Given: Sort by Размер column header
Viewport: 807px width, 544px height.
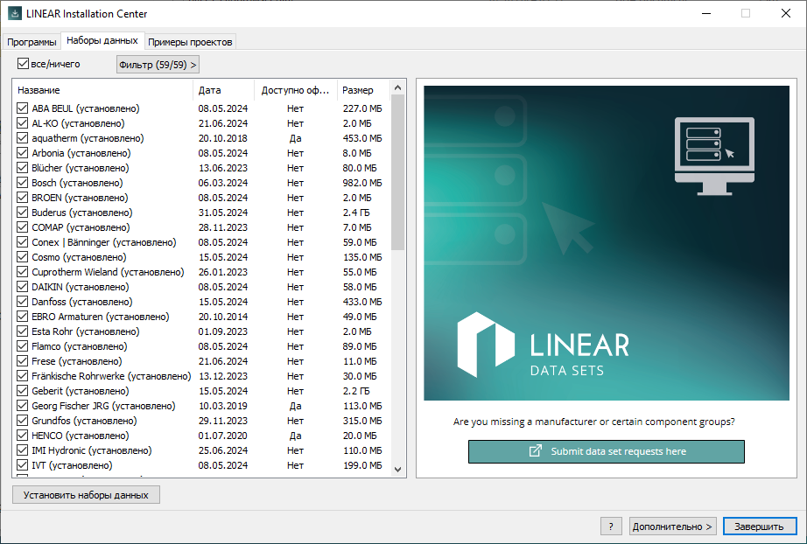Looking at the screenshot, I should [363, 90].
